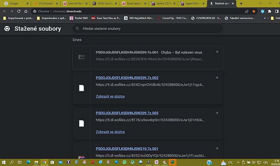Open the Extensions puzzle icon
Image resolution: width=280 pixels, height=166 pixels.
point(269,11)
